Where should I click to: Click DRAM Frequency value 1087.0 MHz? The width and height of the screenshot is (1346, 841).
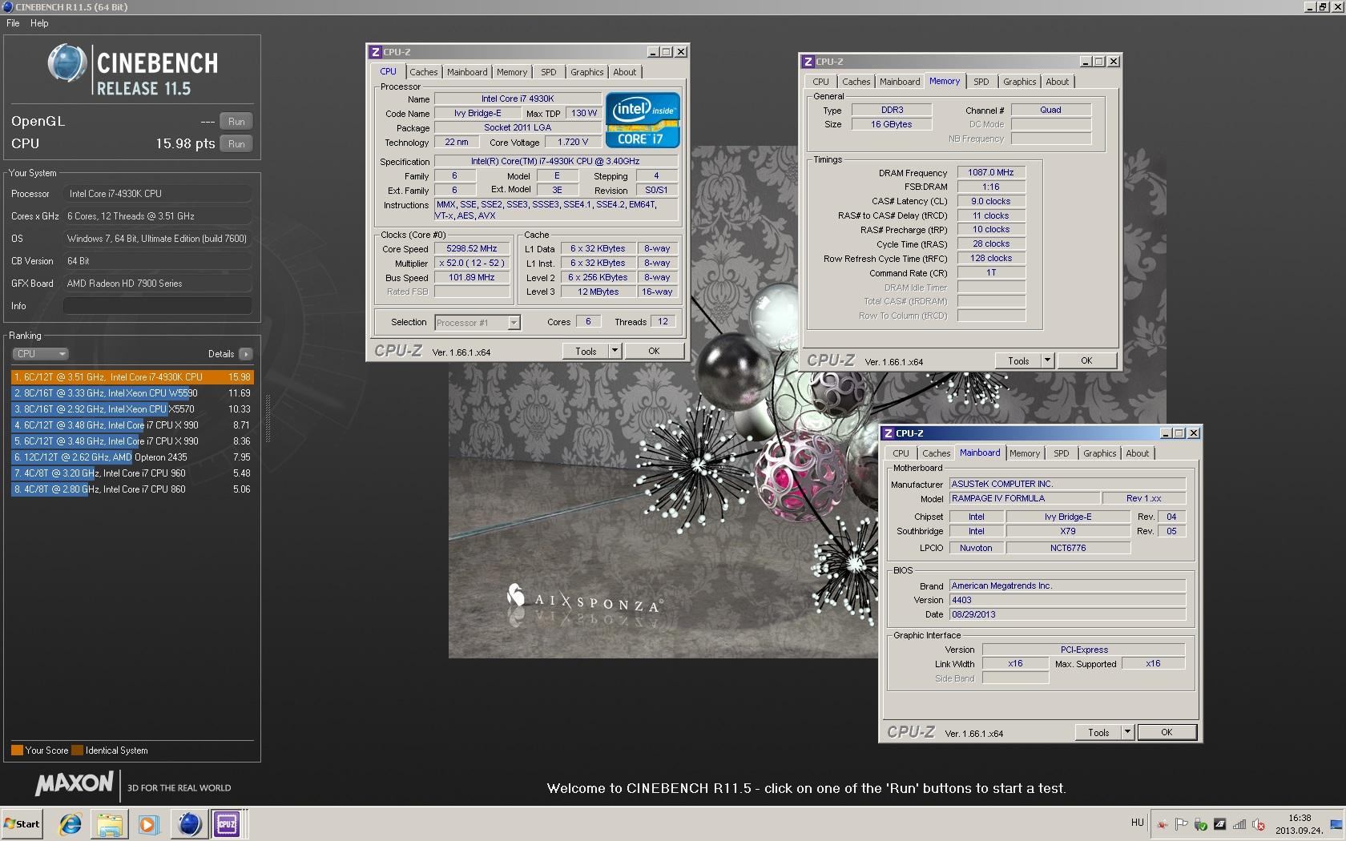click(991, 173)
